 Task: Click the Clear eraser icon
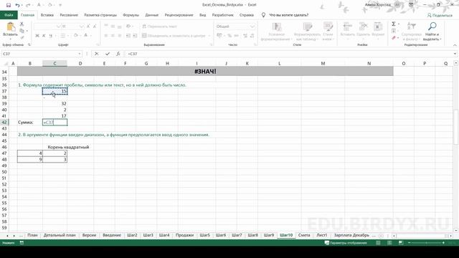pos(394,38)
